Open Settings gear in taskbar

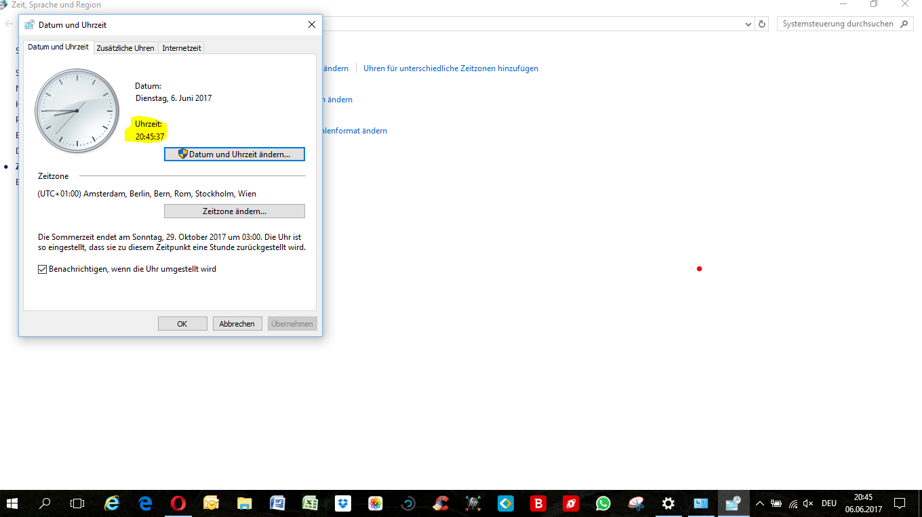(668, 503)
